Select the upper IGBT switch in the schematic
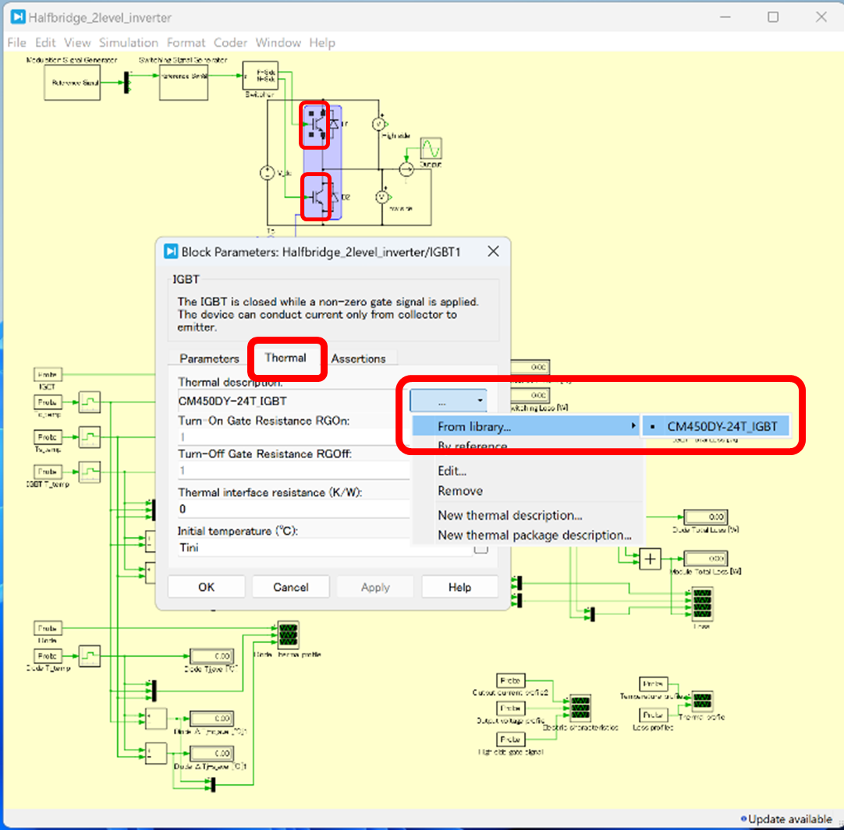The width and height of the screenshot is (844, 830). 316,124
